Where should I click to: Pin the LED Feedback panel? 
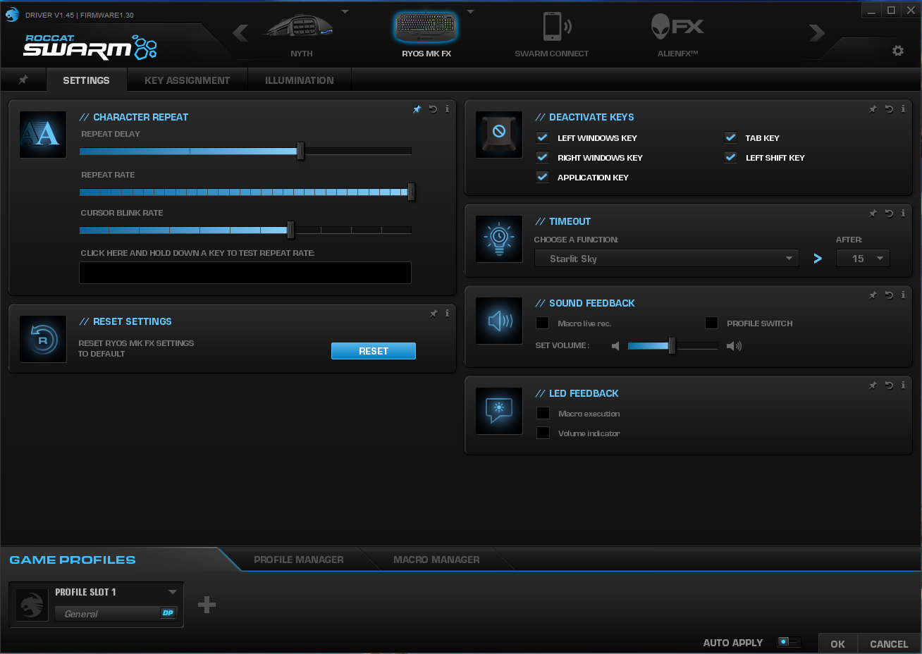873,385
